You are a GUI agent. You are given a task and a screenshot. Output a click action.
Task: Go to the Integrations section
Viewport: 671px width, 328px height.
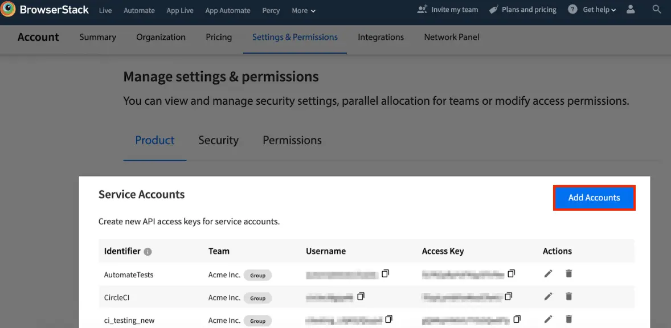coord(380,38)
